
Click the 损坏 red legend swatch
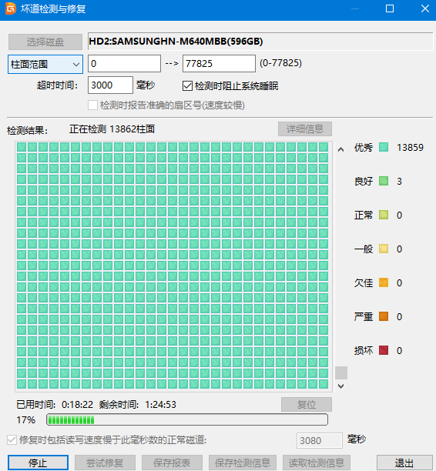384,350
